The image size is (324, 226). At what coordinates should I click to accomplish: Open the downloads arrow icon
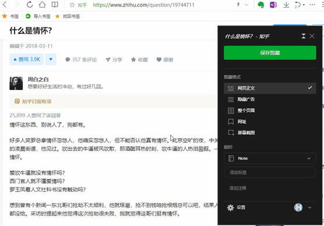(x=286, y=5)
